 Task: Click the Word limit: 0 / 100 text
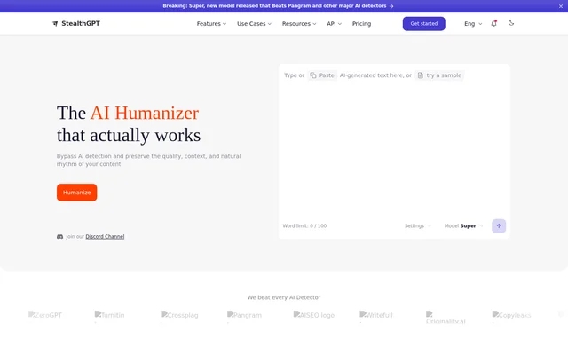point(304,225)
